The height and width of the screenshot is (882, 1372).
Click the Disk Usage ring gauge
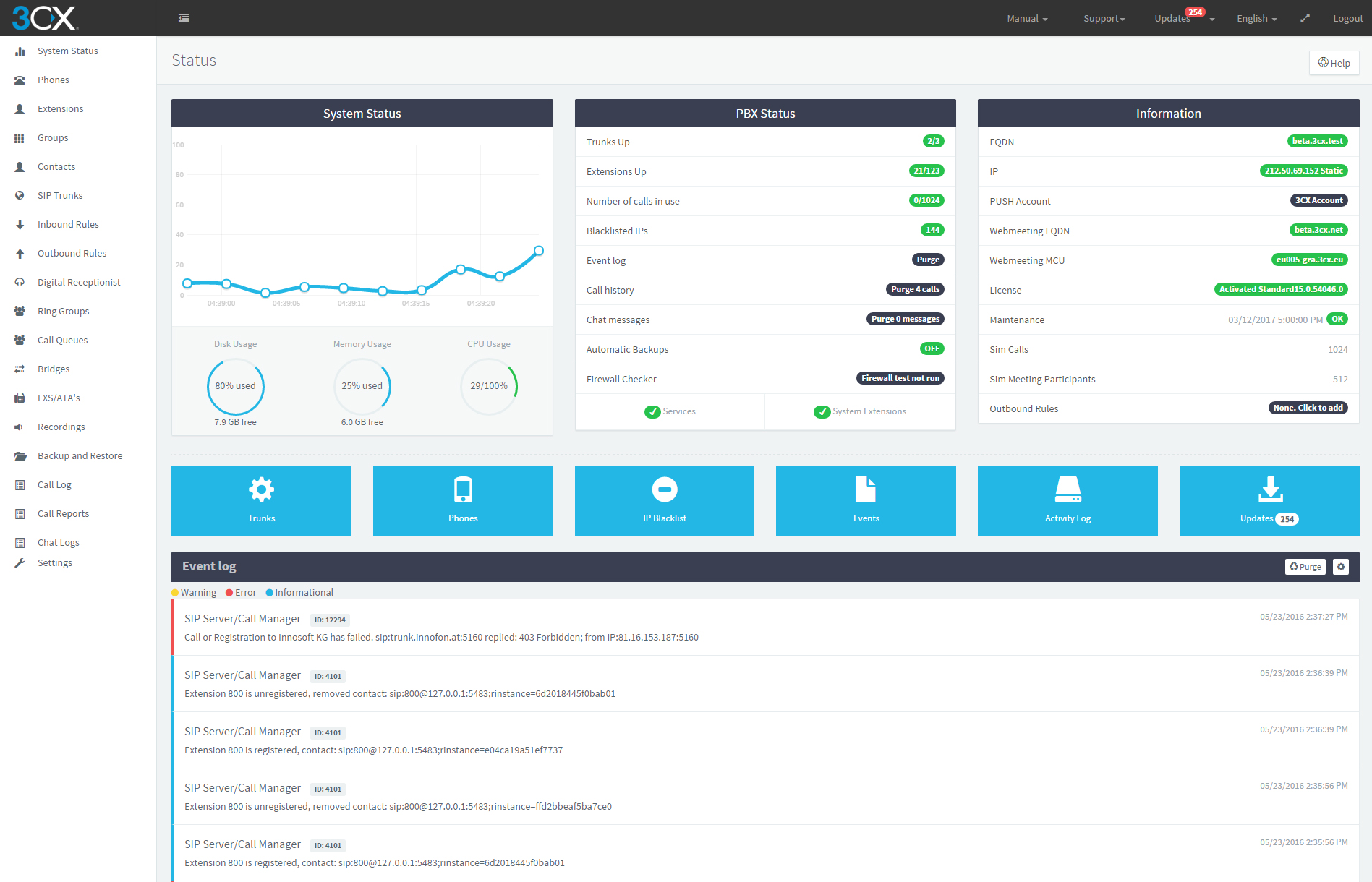point(235,386)
